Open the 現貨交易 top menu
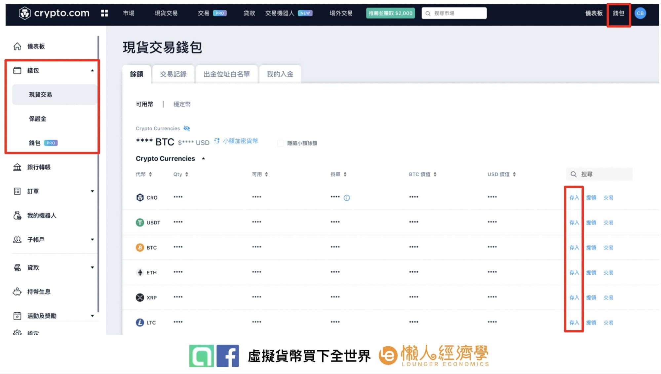The image size is (661, 374). [166, 13]
